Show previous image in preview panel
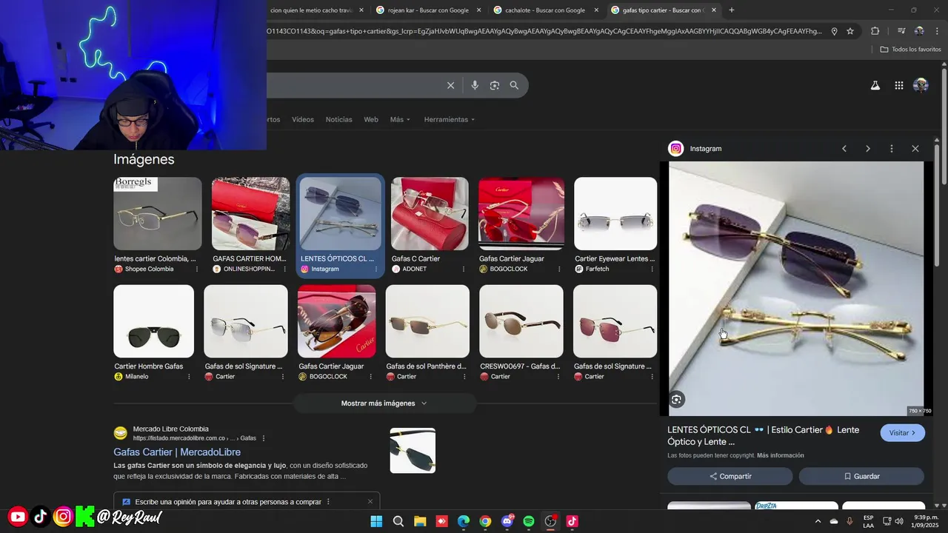Viewport: 948px width, 533px height. pos(844,149)
